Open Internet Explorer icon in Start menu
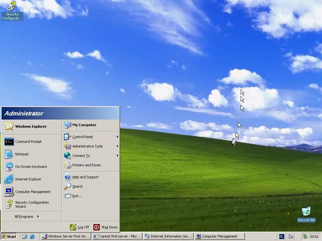Screen dimensions: 322x241 [x=9, y=179]
